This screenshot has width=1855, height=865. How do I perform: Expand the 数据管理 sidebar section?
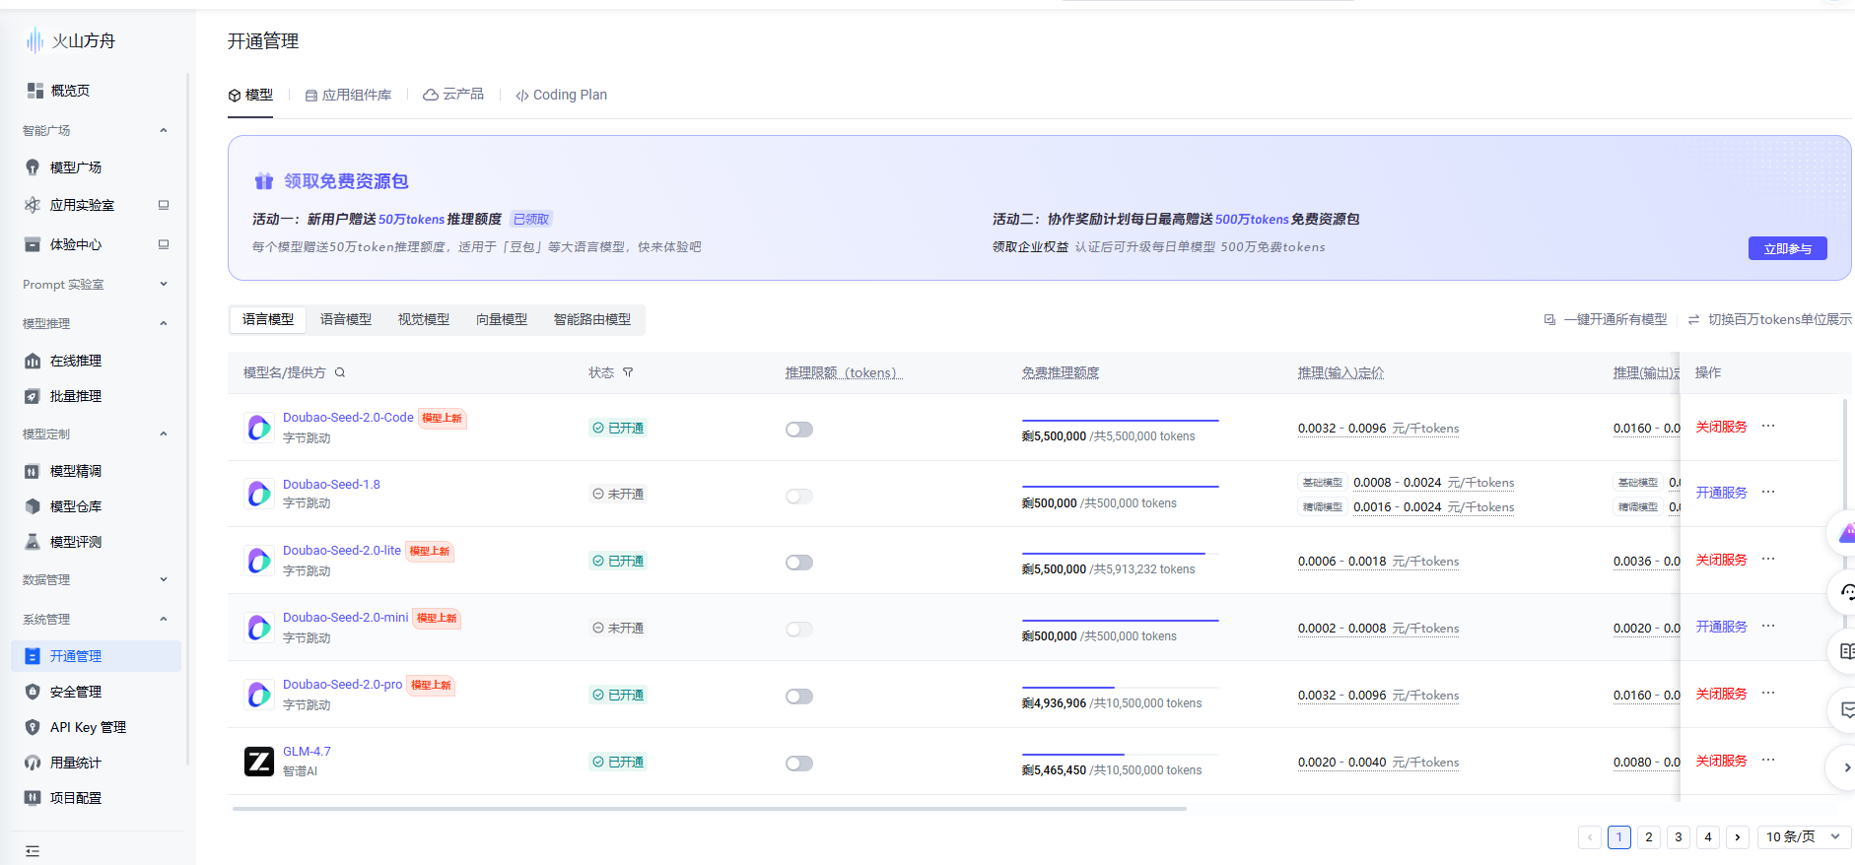point(92,580)
